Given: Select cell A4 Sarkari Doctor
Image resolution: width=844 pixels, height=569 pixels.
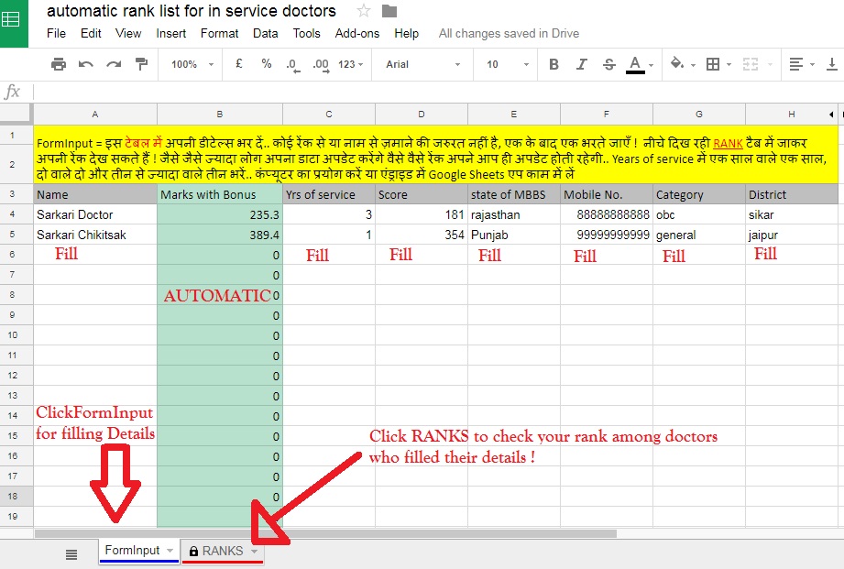Looking at the screenshot, I should pyautogui.click(x=95, y=214).
